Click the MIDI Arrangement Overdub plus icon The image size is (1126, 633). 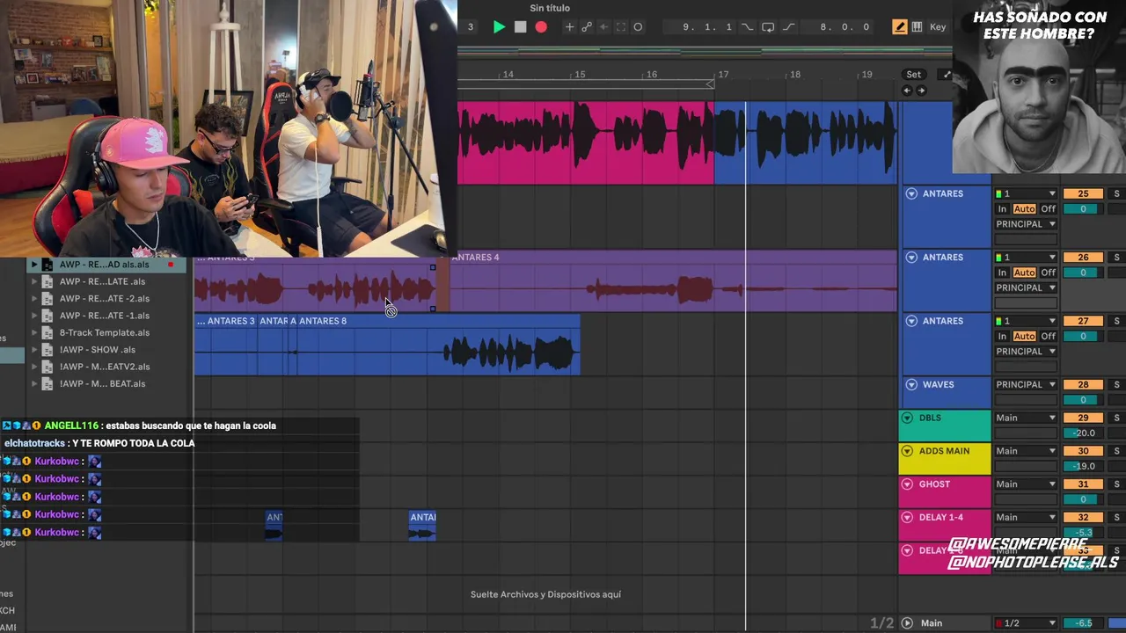point(569,27)
